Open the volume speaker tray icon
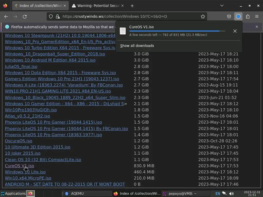 231,194
